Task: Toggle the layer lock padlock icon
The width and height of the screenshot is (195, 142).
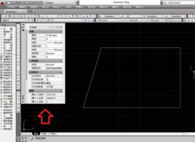Action: (48, 20)
